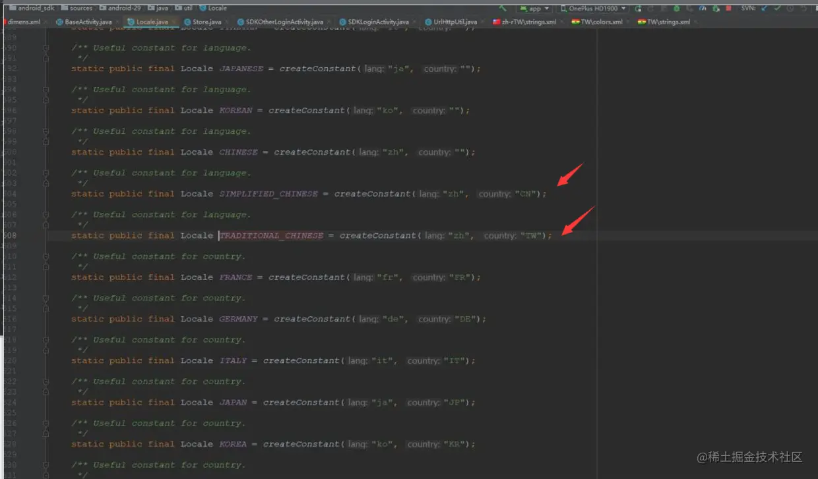This screenshot has height=479, width=818.
Task: Click the ITALY constant name
Action: click(233, 360)
